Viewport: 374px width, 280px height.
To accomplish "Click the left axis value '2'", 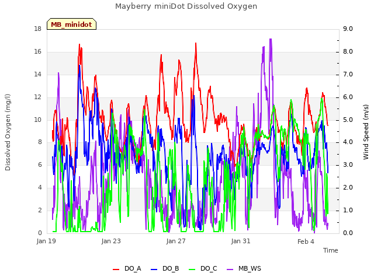I will point(40,210).
